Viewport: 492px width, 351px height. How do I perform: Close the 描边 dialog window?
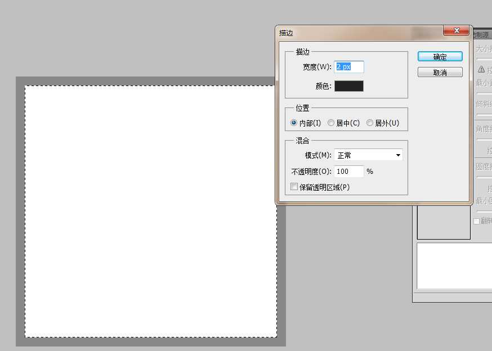[456, 30]
